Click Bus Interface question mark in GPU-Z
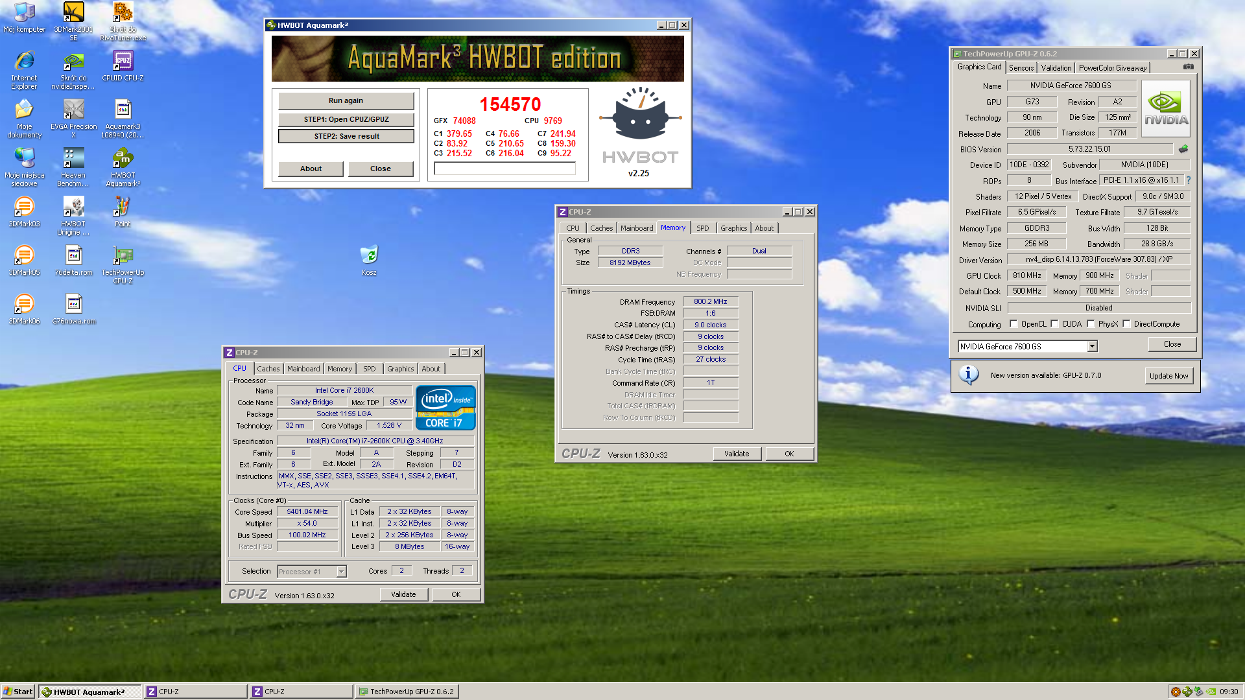The width and height of the screenshot is (1245, 700). coord(1189,180)
